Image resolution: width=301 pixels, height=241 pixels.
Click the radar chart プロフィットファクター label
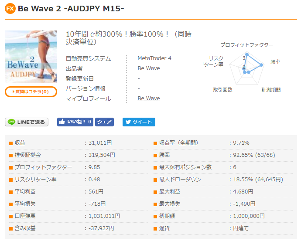click(246, 45)
